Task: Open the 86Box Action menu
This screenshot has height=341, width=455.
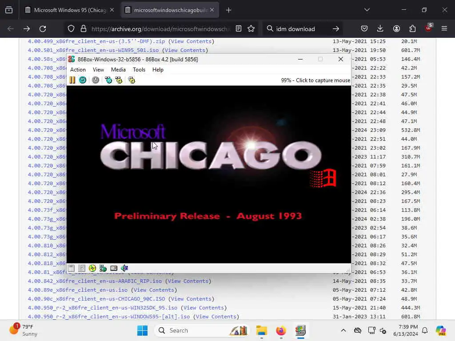Action: pyautogui.click(x=78, y=70)
